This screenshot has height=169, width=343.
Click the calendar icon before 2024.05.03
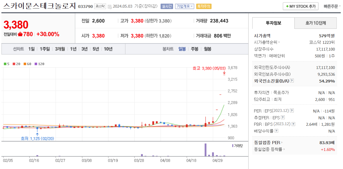coord(110,7)
